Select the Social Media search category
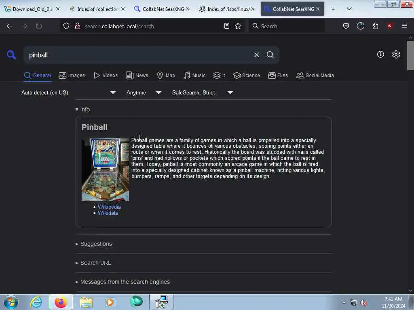Screen dimensions: 414x310 pyautogui.click(x=315, y=75)
